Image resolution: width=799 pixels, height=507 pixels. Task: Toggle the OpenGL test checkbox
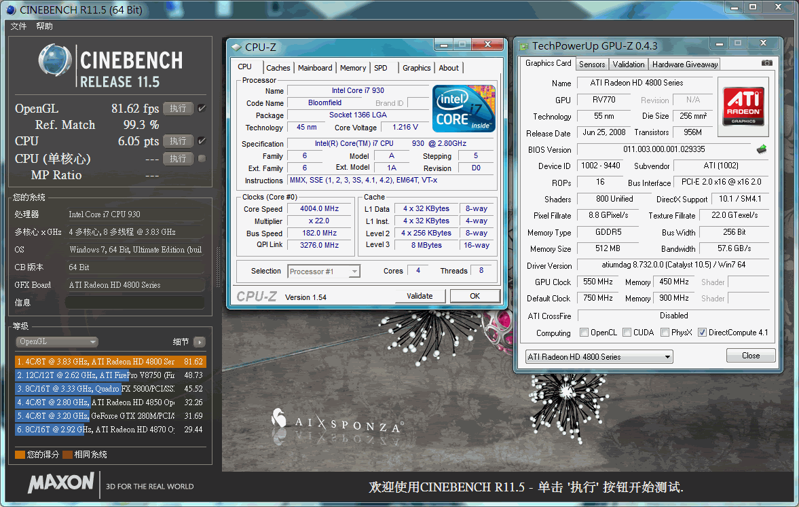coord(202,108)
